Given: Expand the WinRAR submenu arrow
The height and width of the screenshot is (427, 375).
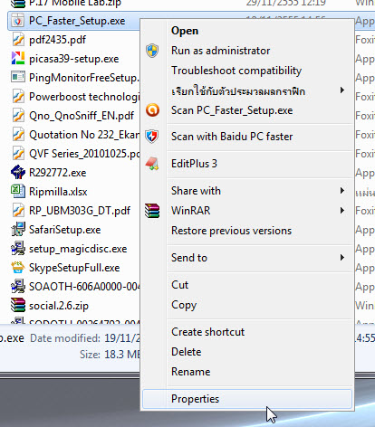Looking at the screenshot, I should pyautogui.click(x=342, y=210).
